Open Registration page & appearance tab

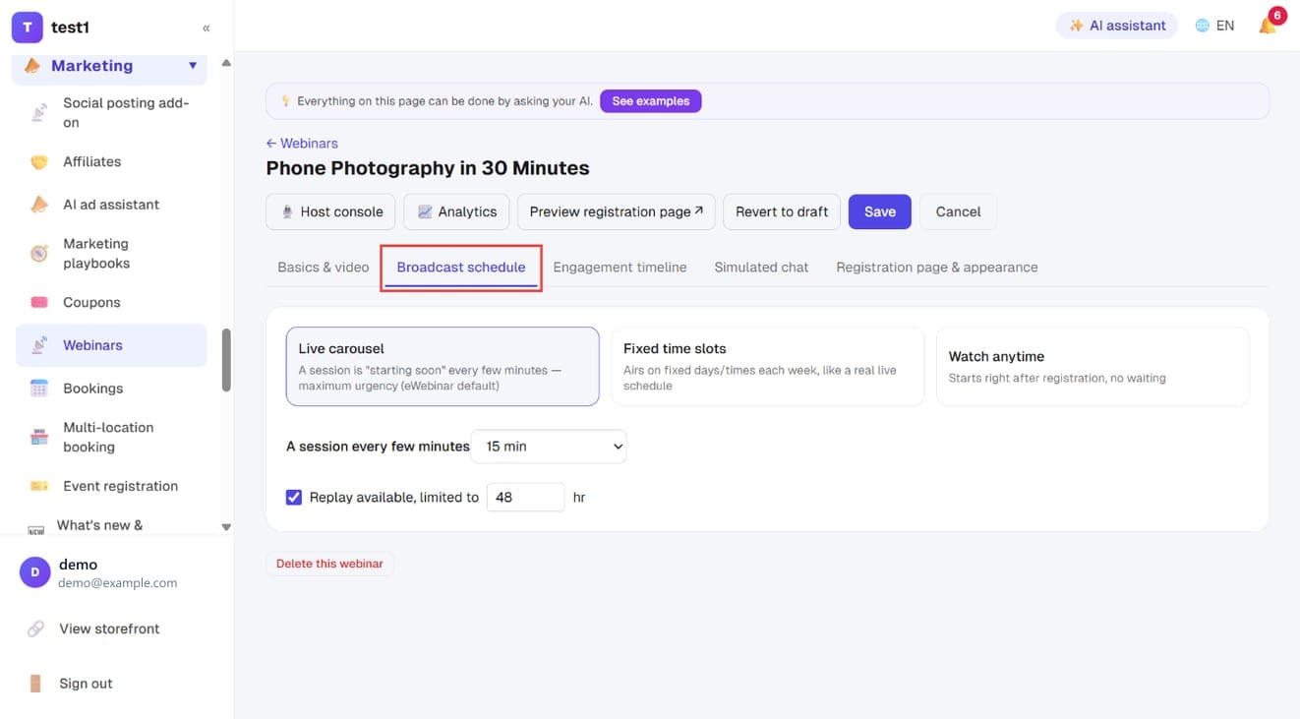[x=937, y=268]
